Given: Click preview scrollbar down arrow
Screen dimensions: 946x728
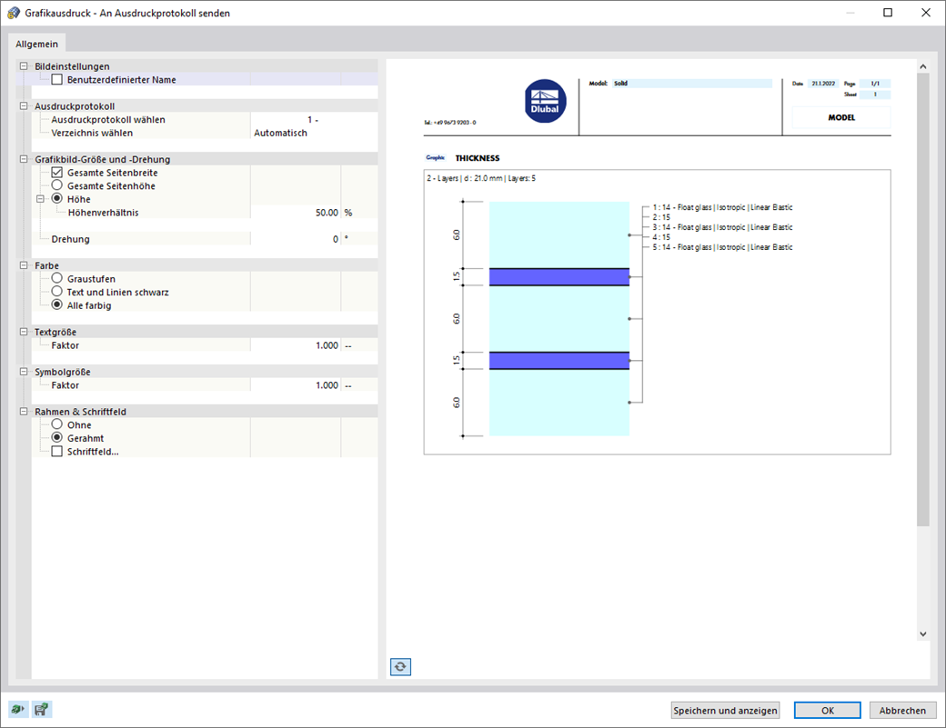Looking at the screenshot, I should coord(923,634).
